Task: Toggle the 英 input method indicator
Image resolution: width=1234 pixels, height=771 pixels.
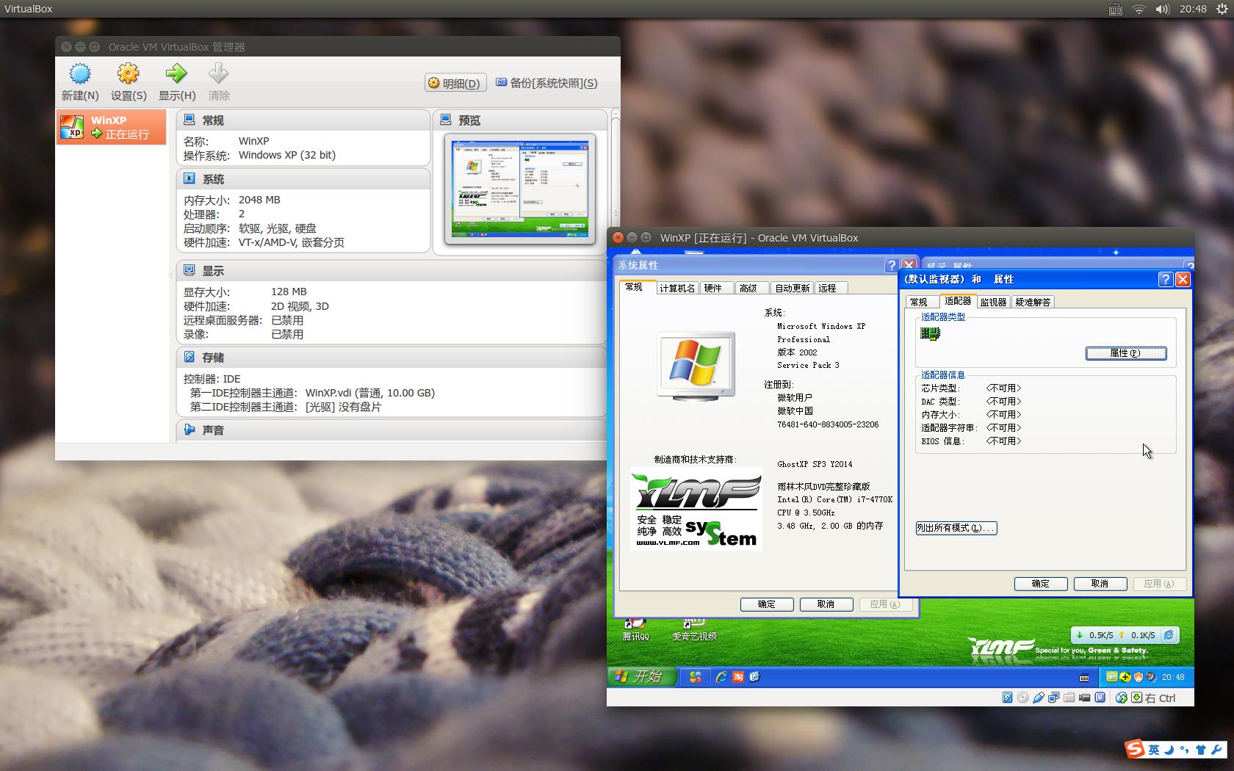Action: click(x=1153, y=750)
